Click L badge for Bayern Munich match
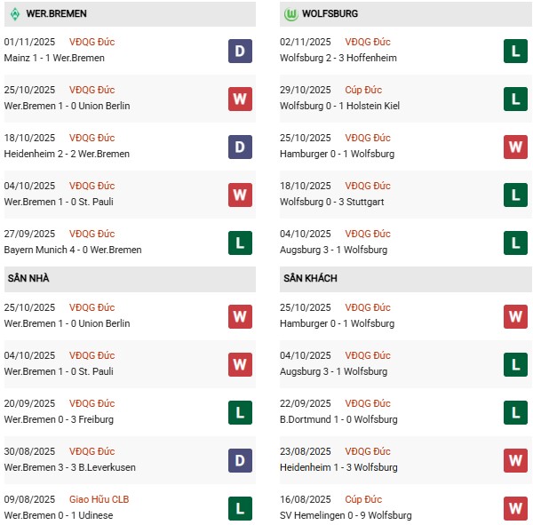The height and width of the screenshot is (525, 533). (240, 243)
